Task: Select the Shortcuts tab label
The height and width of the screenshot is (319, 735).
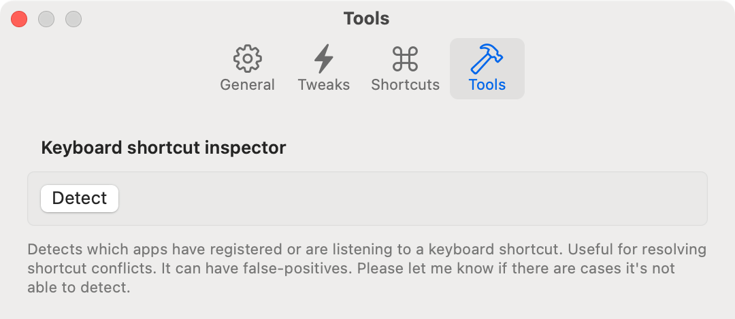Action: [x=405, y=85]
